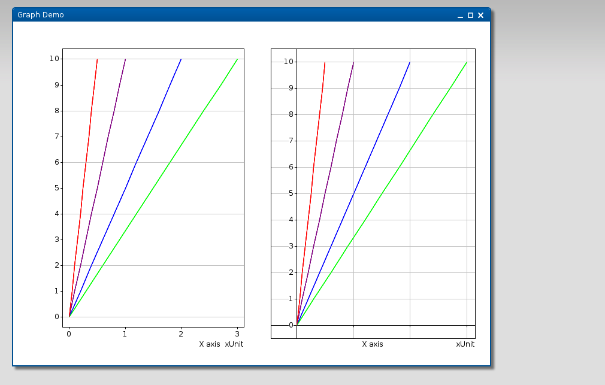Click y-axis label 4 on right graph
This screenshot has width=605, height=385.
(x=291, y=220)
